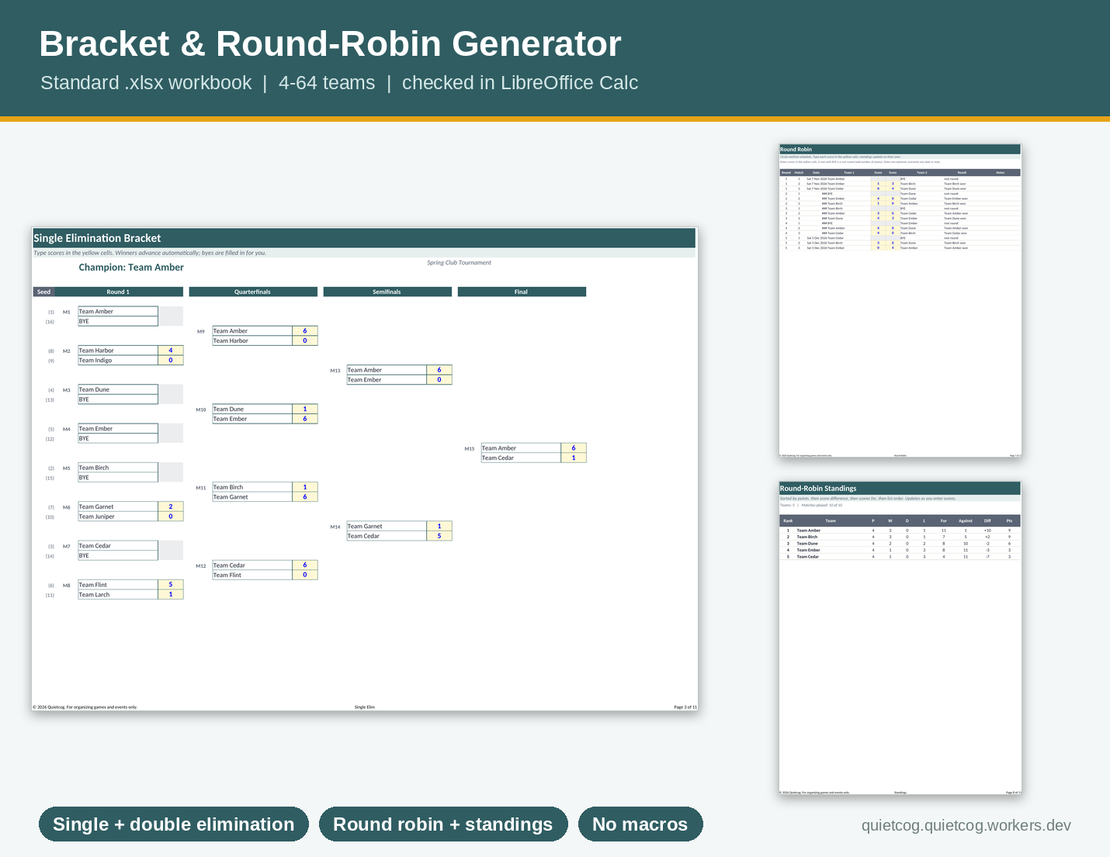Screen dimensions: 1110x857
Task: Select the BYE cell in match M1
Action: (x=118, y=321)
